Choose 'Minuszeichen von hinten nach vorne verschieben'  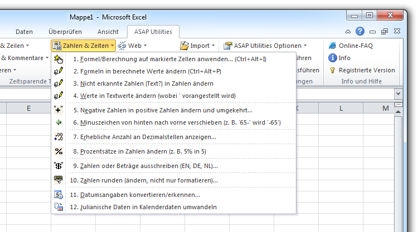tap(173, 122)
